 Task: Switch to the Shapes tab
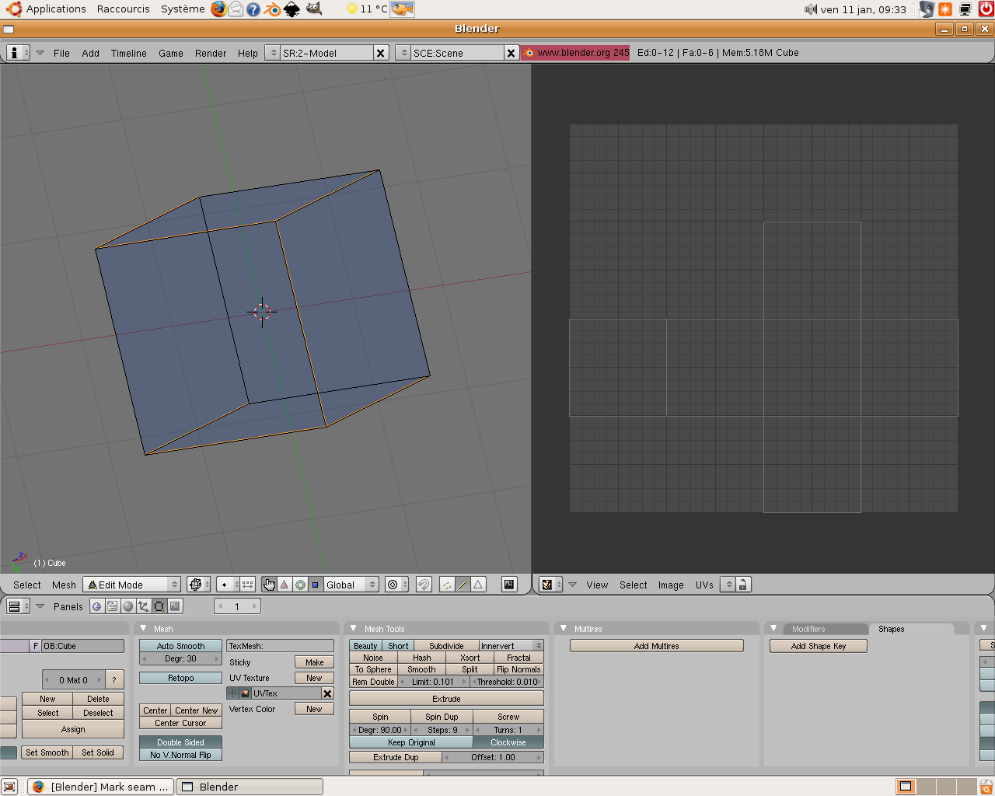(891, 629)
